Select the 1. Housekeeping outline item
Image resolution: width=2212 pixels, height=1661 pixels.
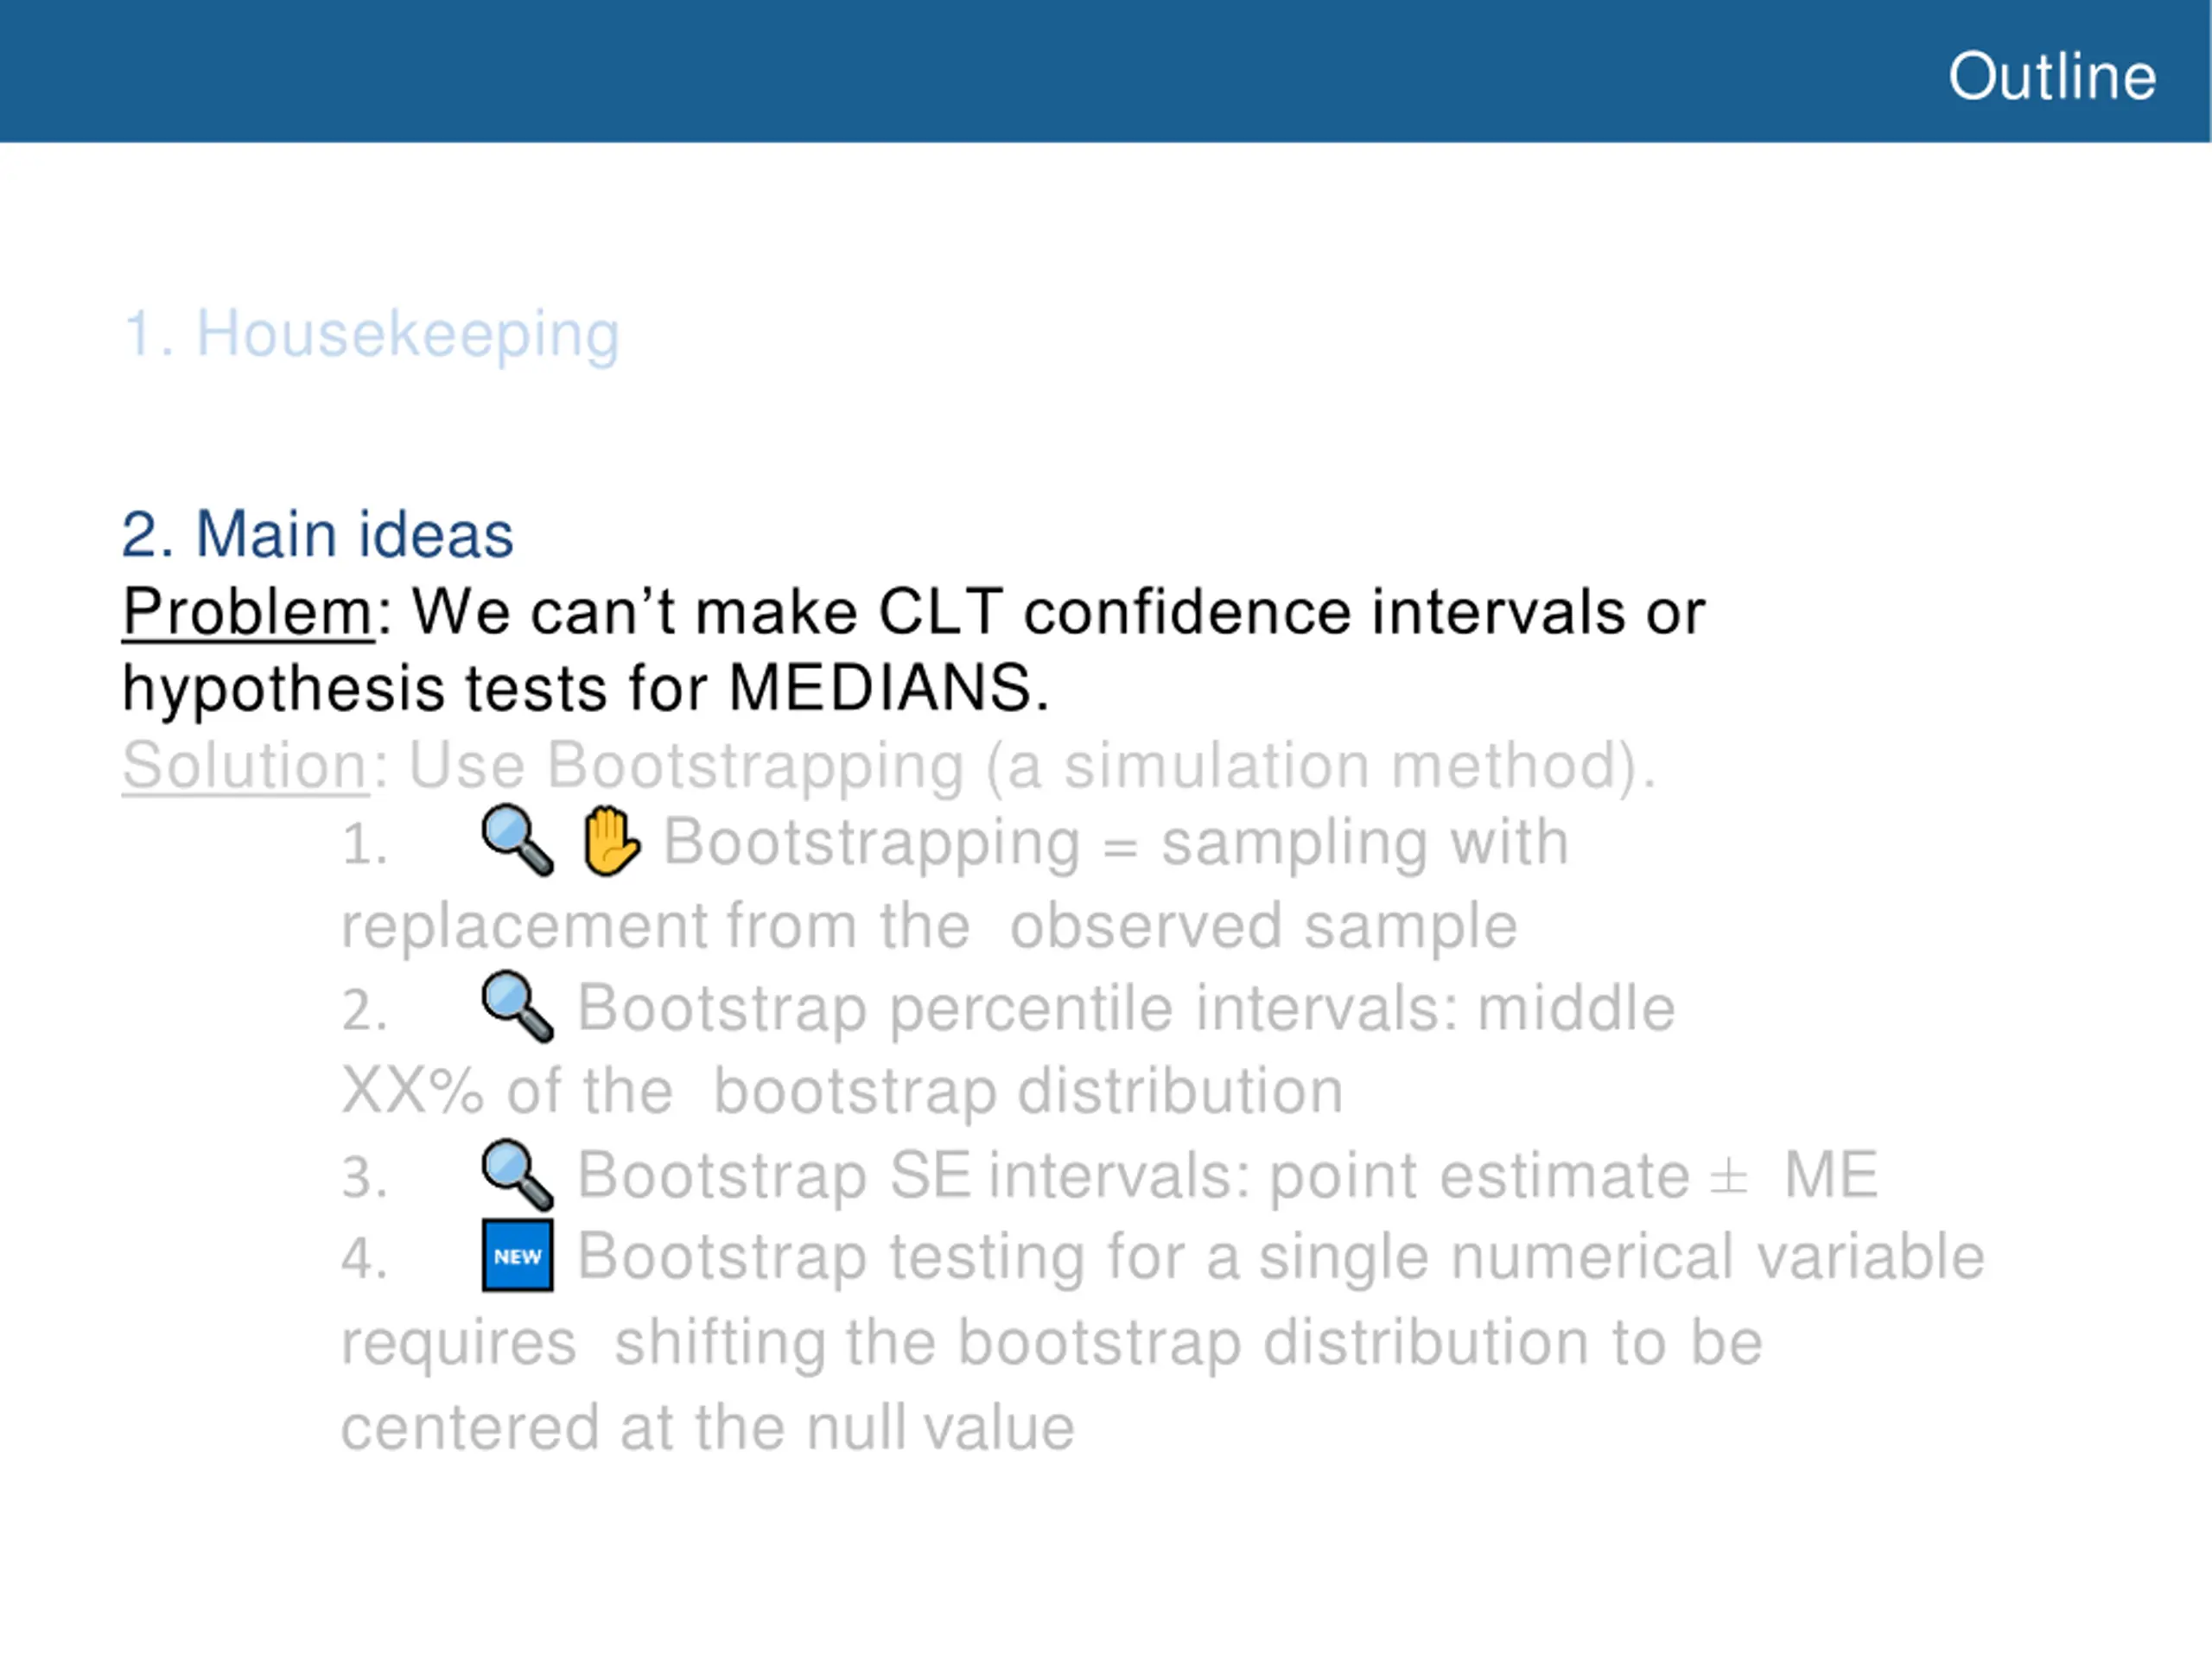pos(371,335)
